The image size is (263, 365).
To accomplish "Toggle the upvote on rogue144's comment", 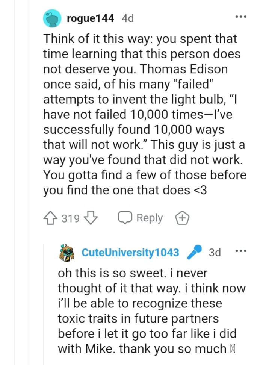I will [50, 218].
